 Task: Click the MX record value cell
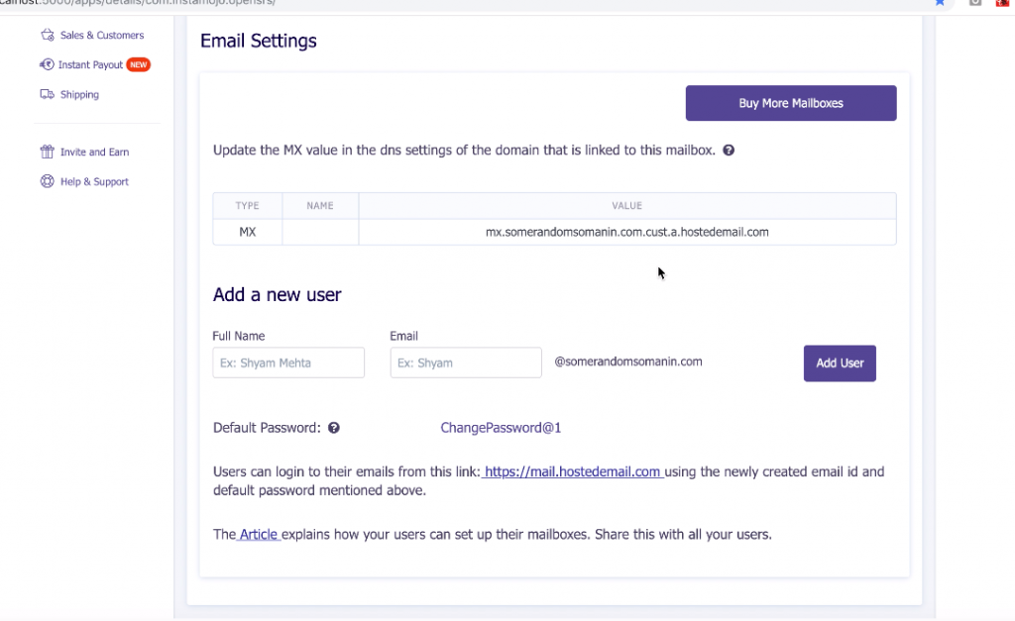[626, 233]
